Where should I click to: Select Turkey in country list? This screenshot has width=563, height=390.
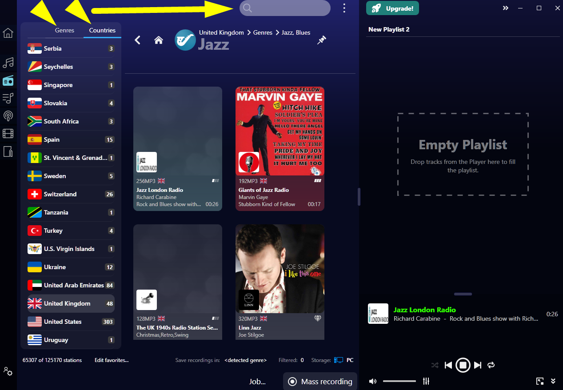(71, 231)
